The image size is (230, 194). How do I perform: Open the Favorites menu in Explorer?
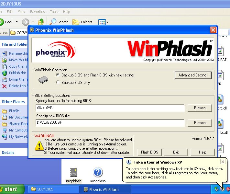click(x=38, y=12)
